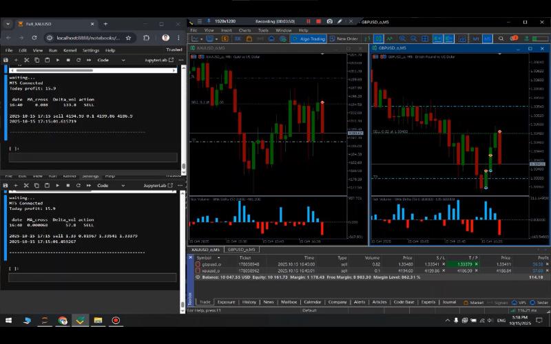Switch chart to line display
This screenshot has height=344, width=551.
(x=389, y=39)
